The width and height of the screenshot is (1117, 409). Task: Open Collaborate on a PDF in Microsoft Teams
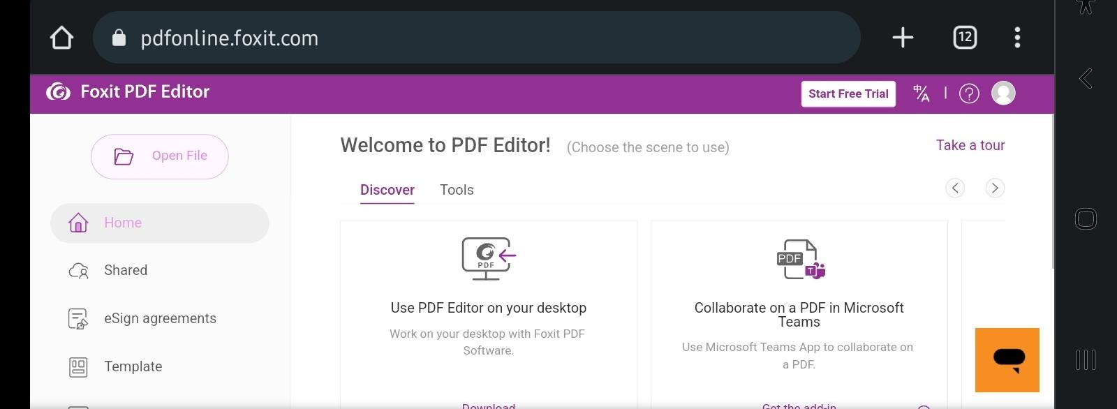[799, 314]
